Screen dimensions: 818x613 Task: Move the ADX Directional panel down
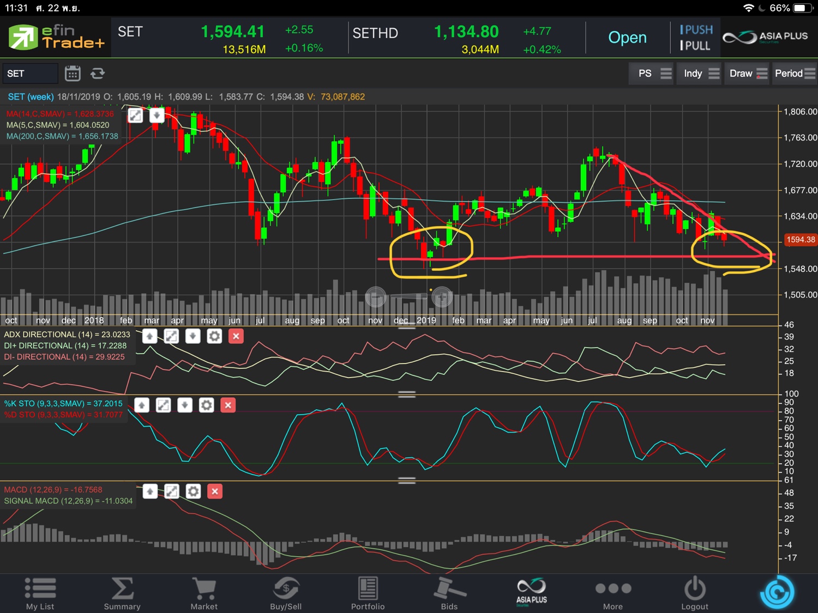coord(193,336)
